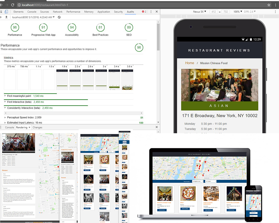Click the device width input field
Image resolution: width=279 pixels, height=223 pixels.
(214, 12)
